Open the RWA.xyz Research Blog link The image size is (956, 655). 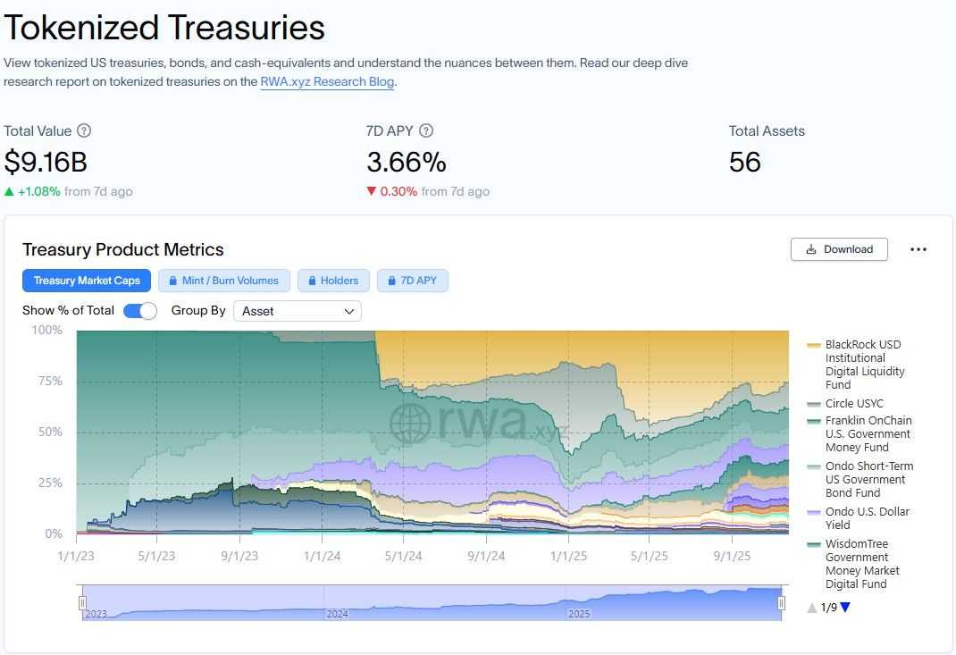coord(326,81)
